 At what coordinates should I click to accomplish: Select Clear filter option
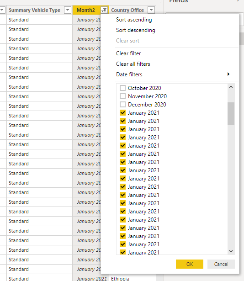[x=128, y=53]
